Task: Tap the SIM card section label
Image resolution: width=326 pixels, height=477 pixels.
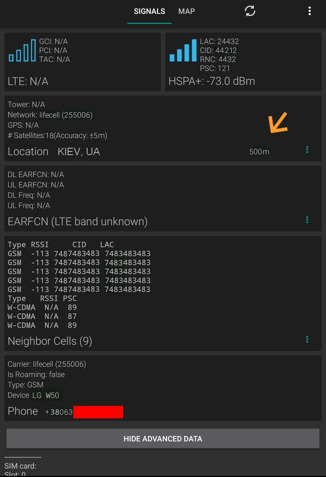Action: (x=20, y=466)
